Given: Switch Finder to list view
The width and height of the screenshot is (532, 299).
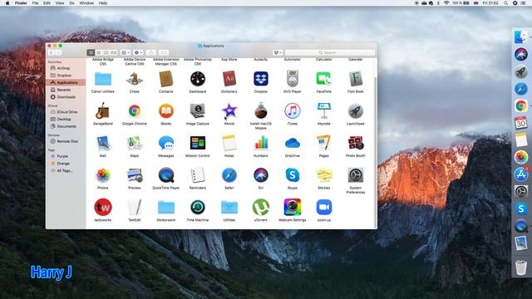Looking at the screenshot, I should (98, 52).
